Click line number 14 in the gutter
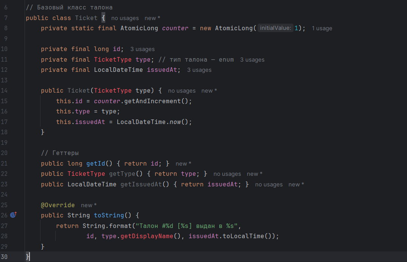 pos(4,90)
